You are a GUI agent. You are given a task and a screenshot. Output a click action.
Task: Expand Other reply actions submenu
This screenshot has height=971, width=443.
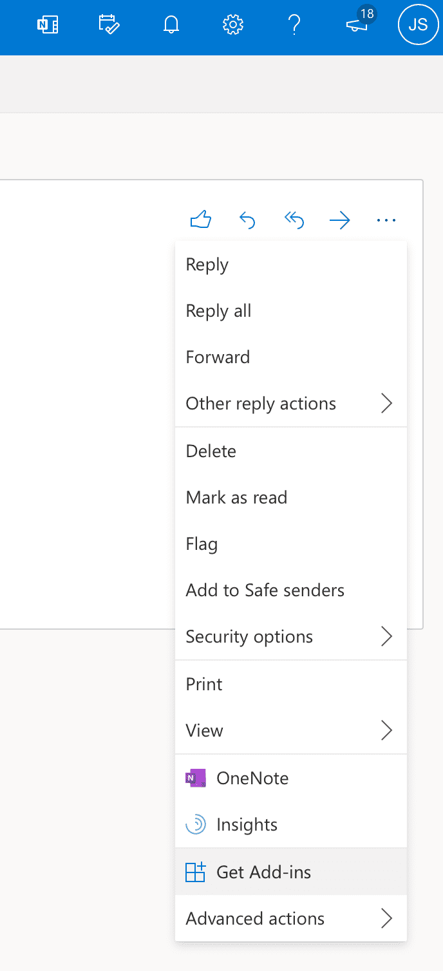pos(261,403)
